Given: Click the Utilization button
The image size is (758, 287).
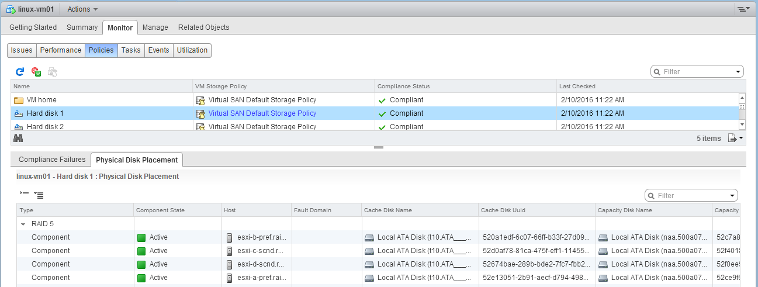Looking at the screenshot, I should point(192,50).
